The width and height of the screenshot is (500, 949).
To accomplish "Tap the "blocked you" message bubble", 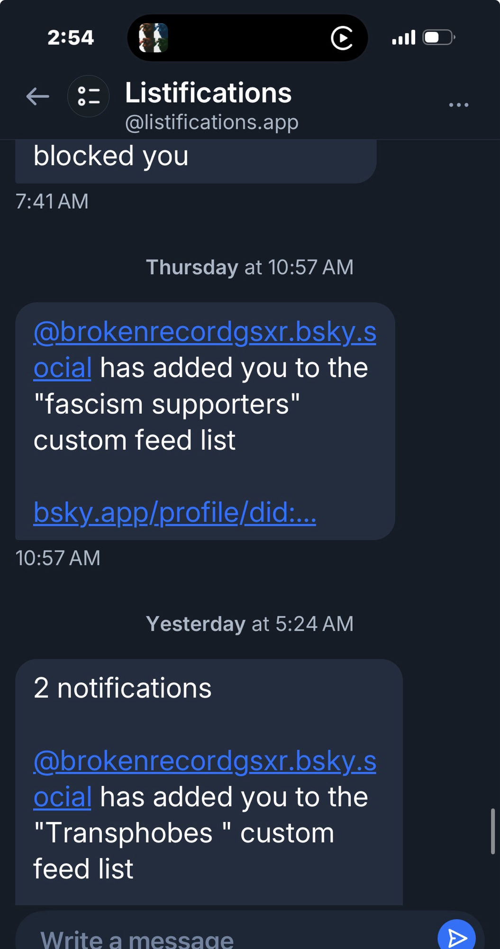I will (195, 159).
